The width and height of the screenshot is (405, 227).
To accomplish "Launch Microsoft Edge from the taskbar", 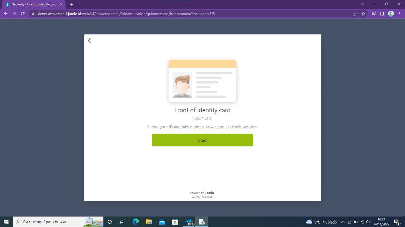I will click(136, 222).
